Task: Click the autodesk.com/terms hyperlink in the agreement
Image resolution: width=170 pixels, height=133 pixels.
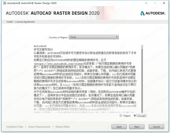Action: (x=59, y=64)
